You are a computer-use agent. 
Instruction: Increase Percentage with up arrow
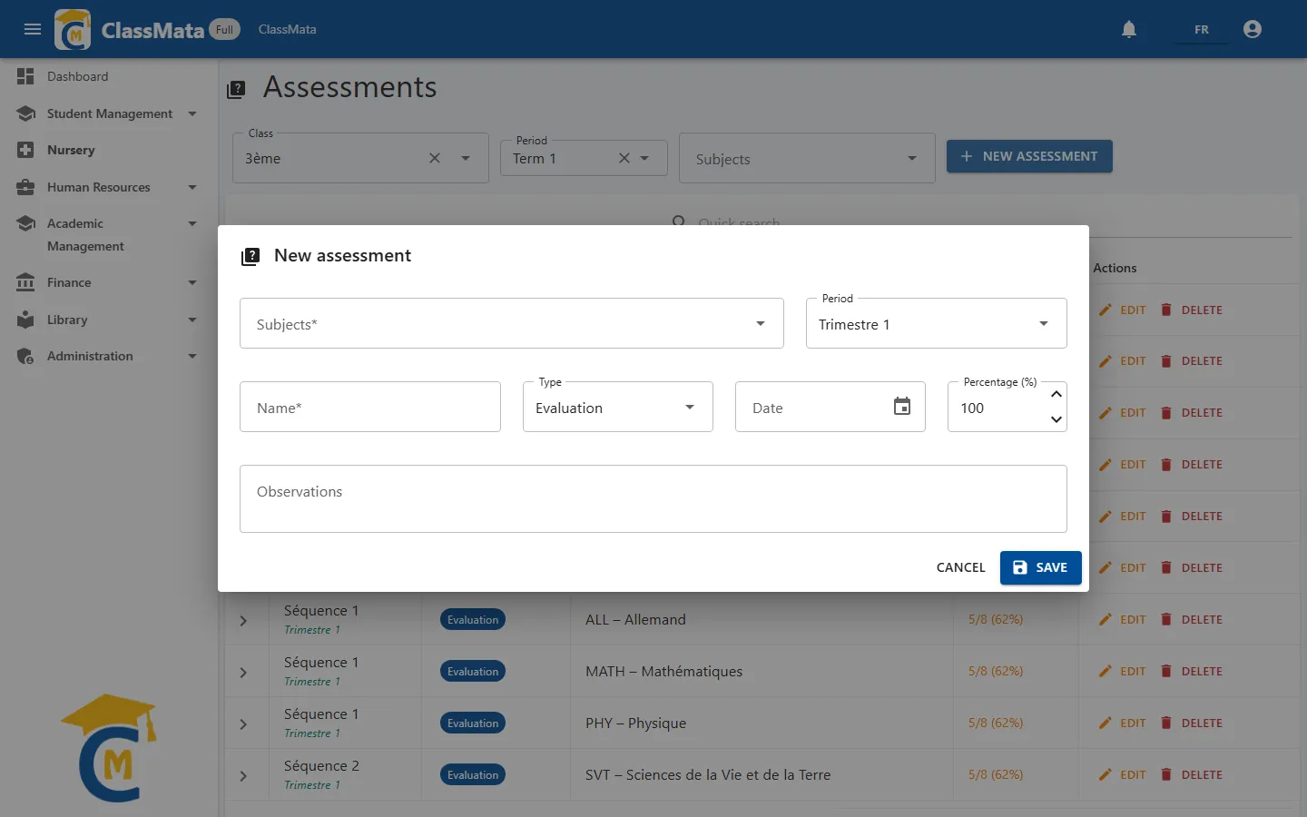pos(1056,394)
